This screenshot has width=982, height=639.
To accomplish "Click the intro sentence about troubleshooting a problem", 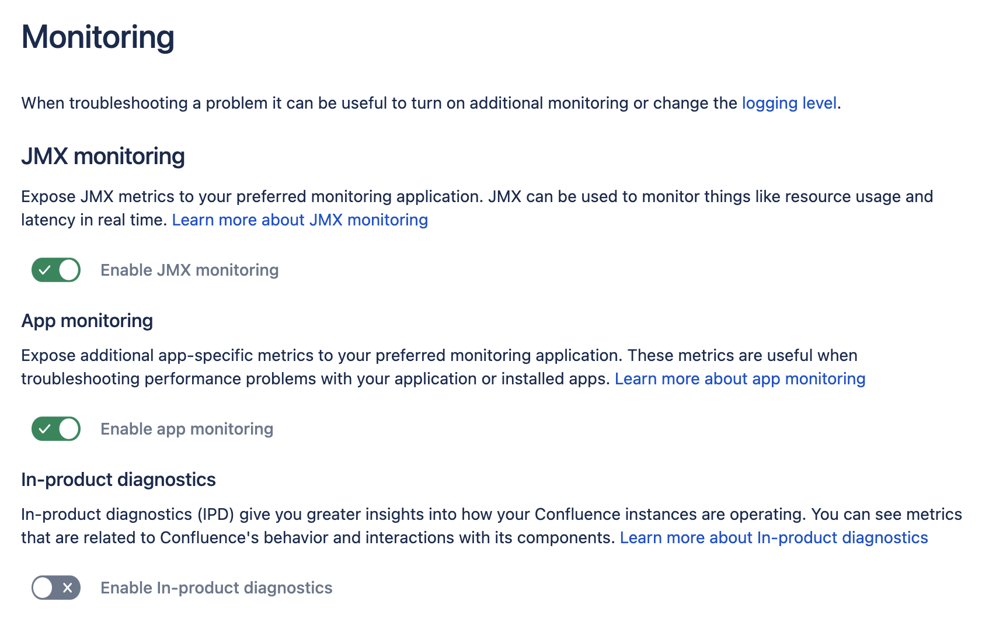I will click(x=379, y=103).
